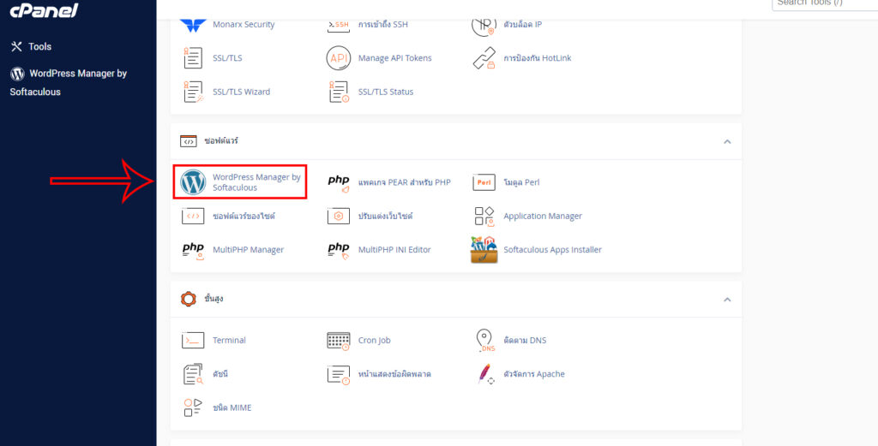
Task: Open Tools in the sidebar
Action: pos(32,46)
